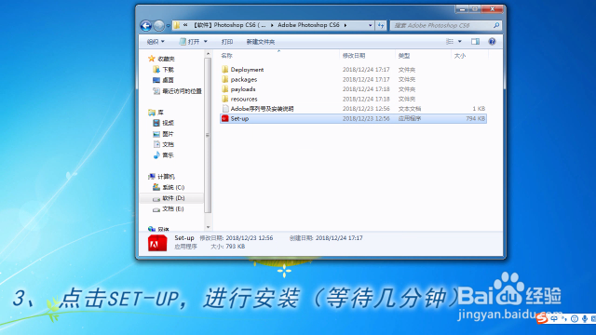Sort by 修改日期 column header
This screenshot has width=596, height=335.
click(354, 56)
